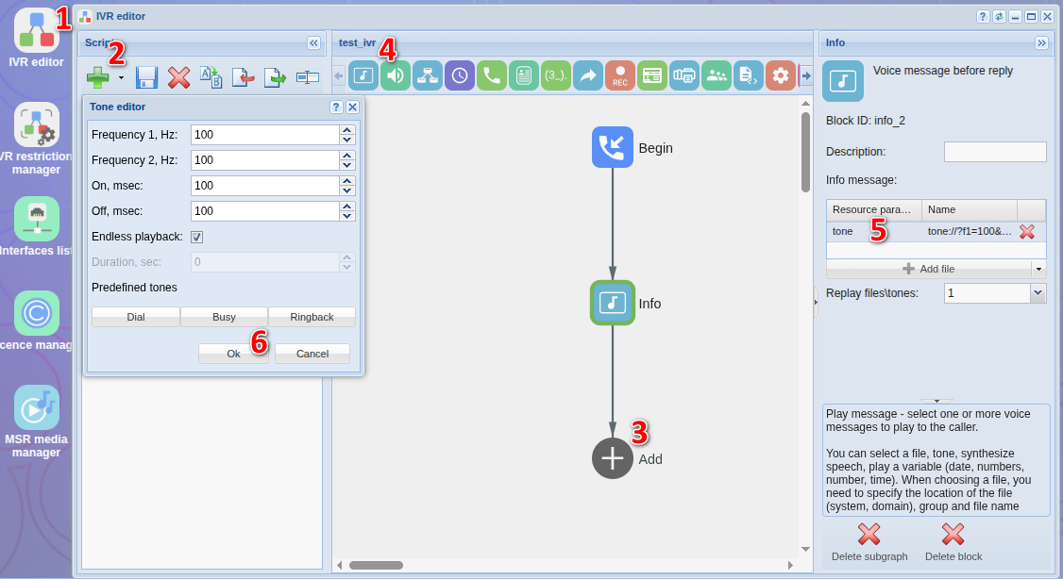This screenshot has height=579, width=1063.
Task: Toggle the Endless playback checkbox
Action: (x=196, y=237)
